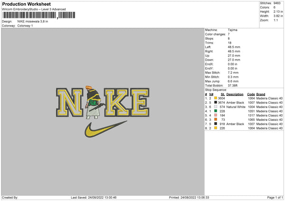Select the Zoom value 1:1
Viewport: 285px width, 201px height.
(275, 20)
